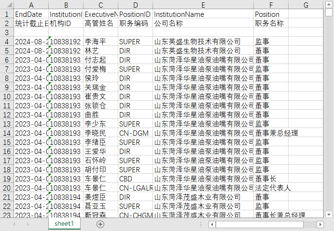This screenshot has height=231, width=334.
Task: Select the cell with name 张锁仓
Action: click(x=100, y=105)
